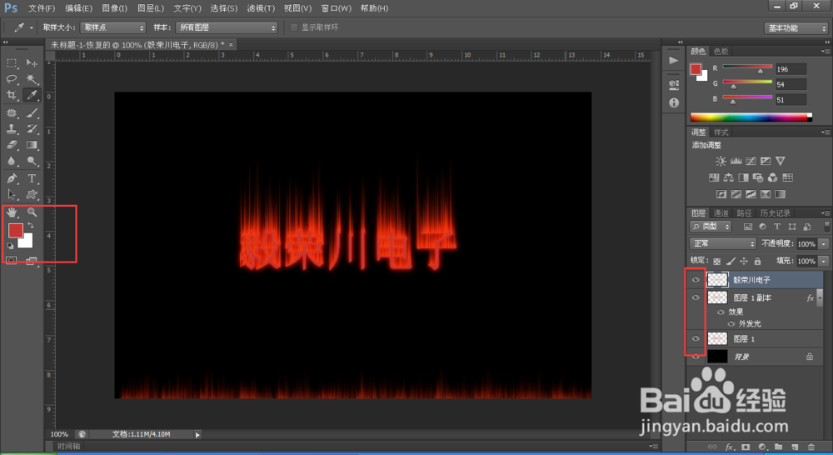Select the Crop tool
This screenshot has width=833, height=455.
tap(12, 95)
